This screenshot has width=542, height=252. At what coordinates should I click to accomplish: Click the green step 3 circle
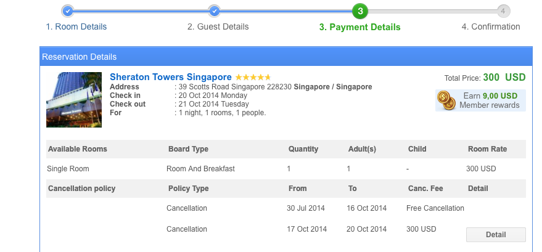click(x=360, y=11)
